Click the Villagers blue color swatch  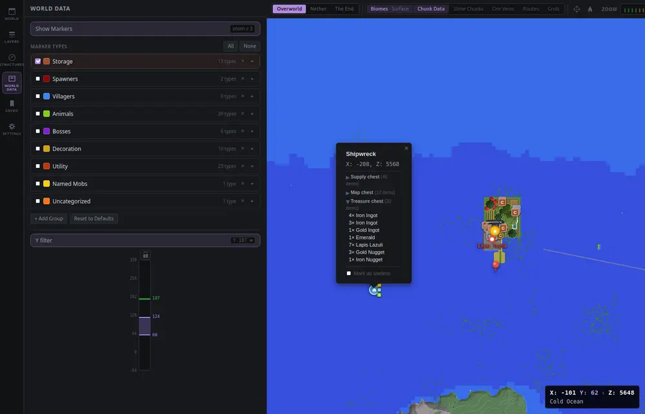pos(46,96)
